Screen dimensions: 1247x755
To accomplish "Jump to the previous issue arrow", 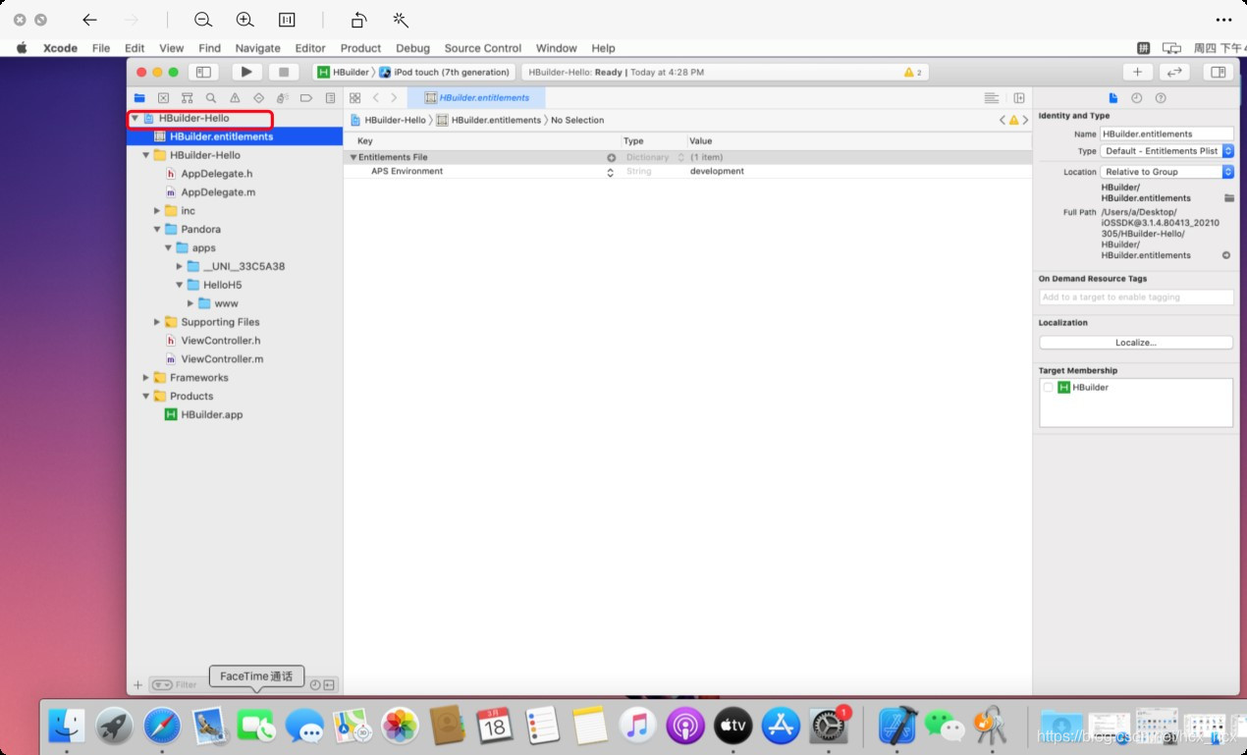I will 1003,120.
